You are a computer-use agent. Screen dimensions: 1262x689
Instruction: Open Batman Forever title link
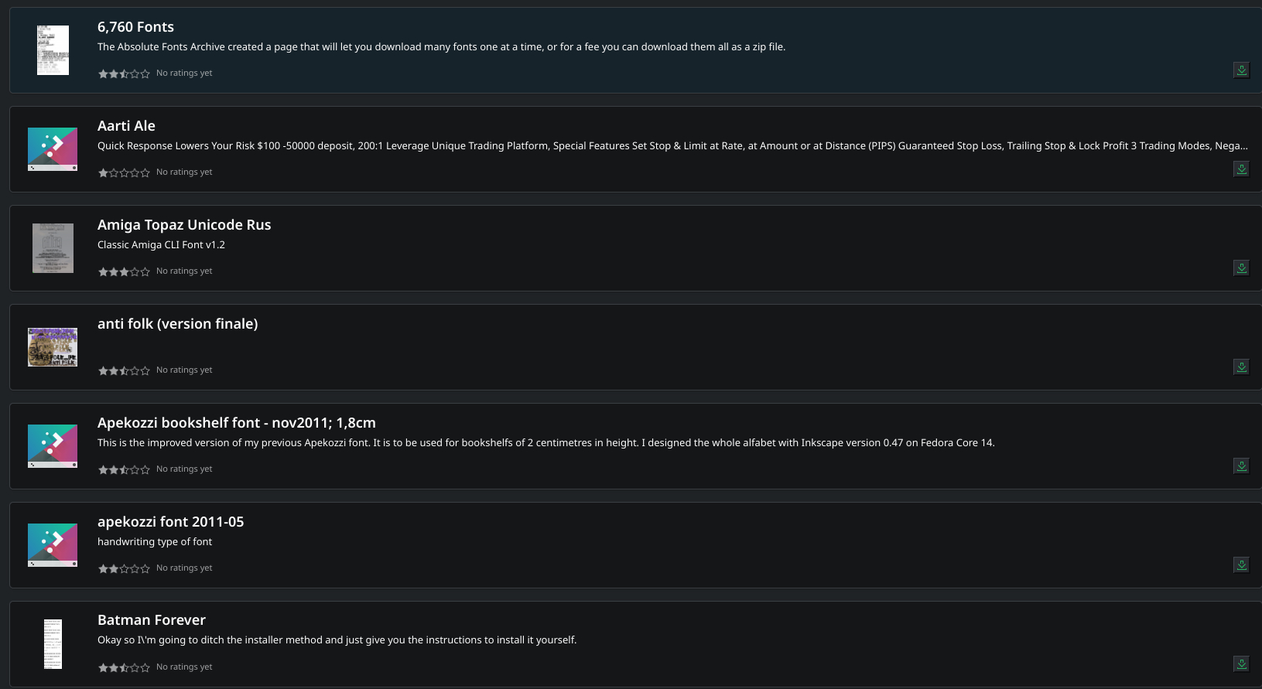coord(152,620)
